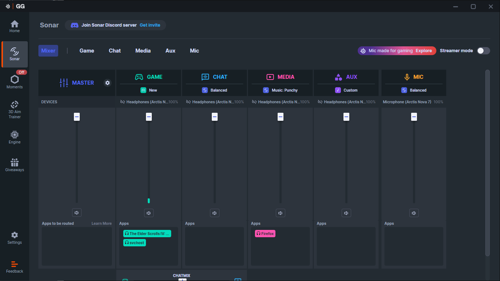Choose Chat output device Headphones
This screenshot has height=281, width=500.
click(x=213, y=102)
